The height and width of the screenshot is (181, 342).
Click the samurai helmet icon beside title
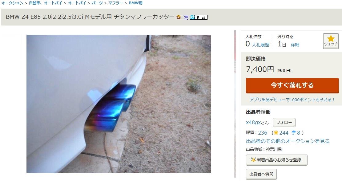pos(179,17)
